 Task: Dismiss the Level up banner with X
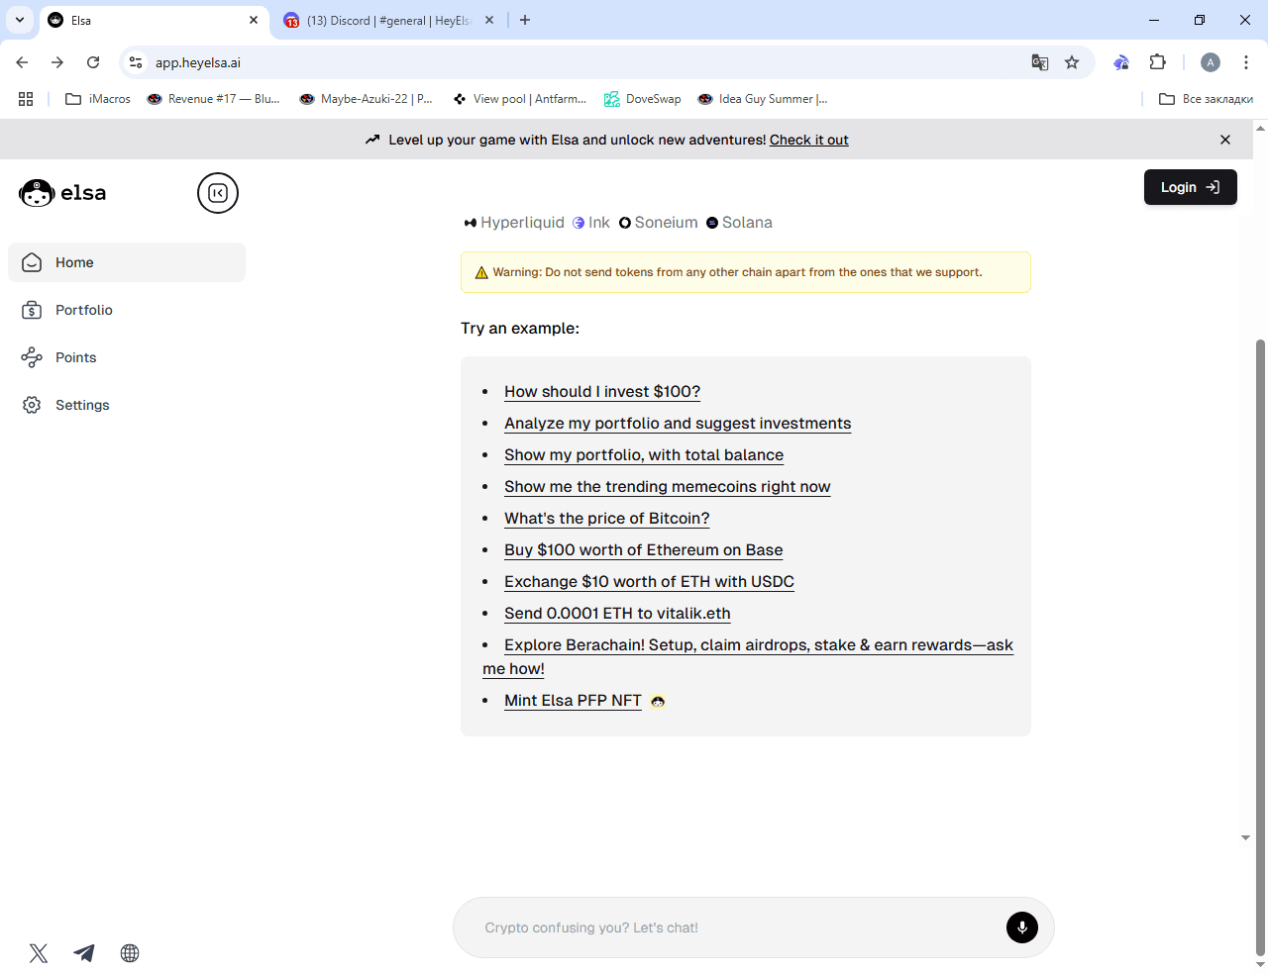click(x=1225, y=140)
